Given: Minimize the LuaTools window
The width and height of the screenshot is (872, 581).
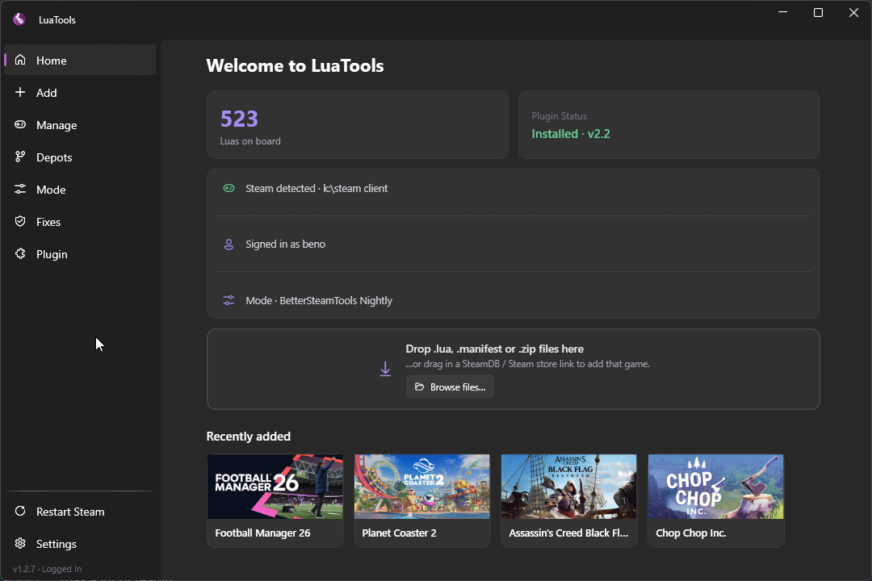Looking at the screenshot, I should pyautogui.click(x=783, y=12).
